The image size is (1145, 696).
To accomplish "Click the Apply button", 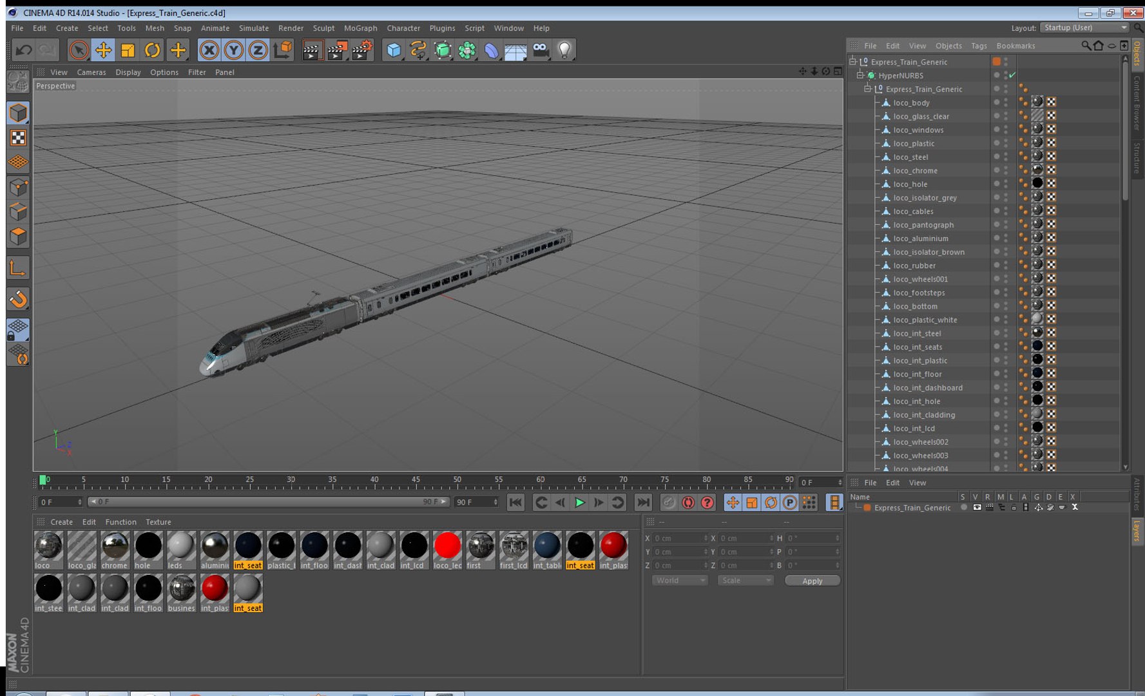I will (x=812, y=581).
